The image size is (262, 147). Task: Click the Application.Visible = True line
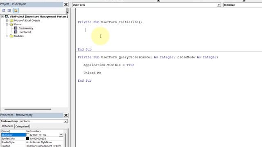(x=109, y=65)
